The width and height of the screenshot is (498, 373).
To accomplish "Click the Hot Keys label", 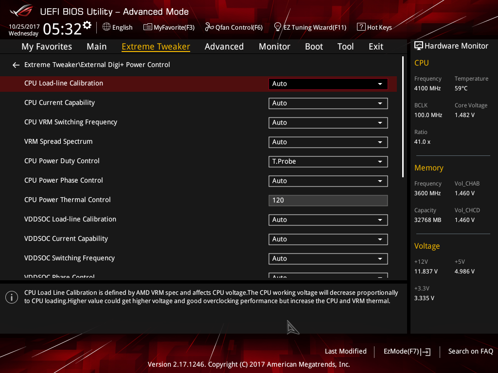I will coord(379,28).
